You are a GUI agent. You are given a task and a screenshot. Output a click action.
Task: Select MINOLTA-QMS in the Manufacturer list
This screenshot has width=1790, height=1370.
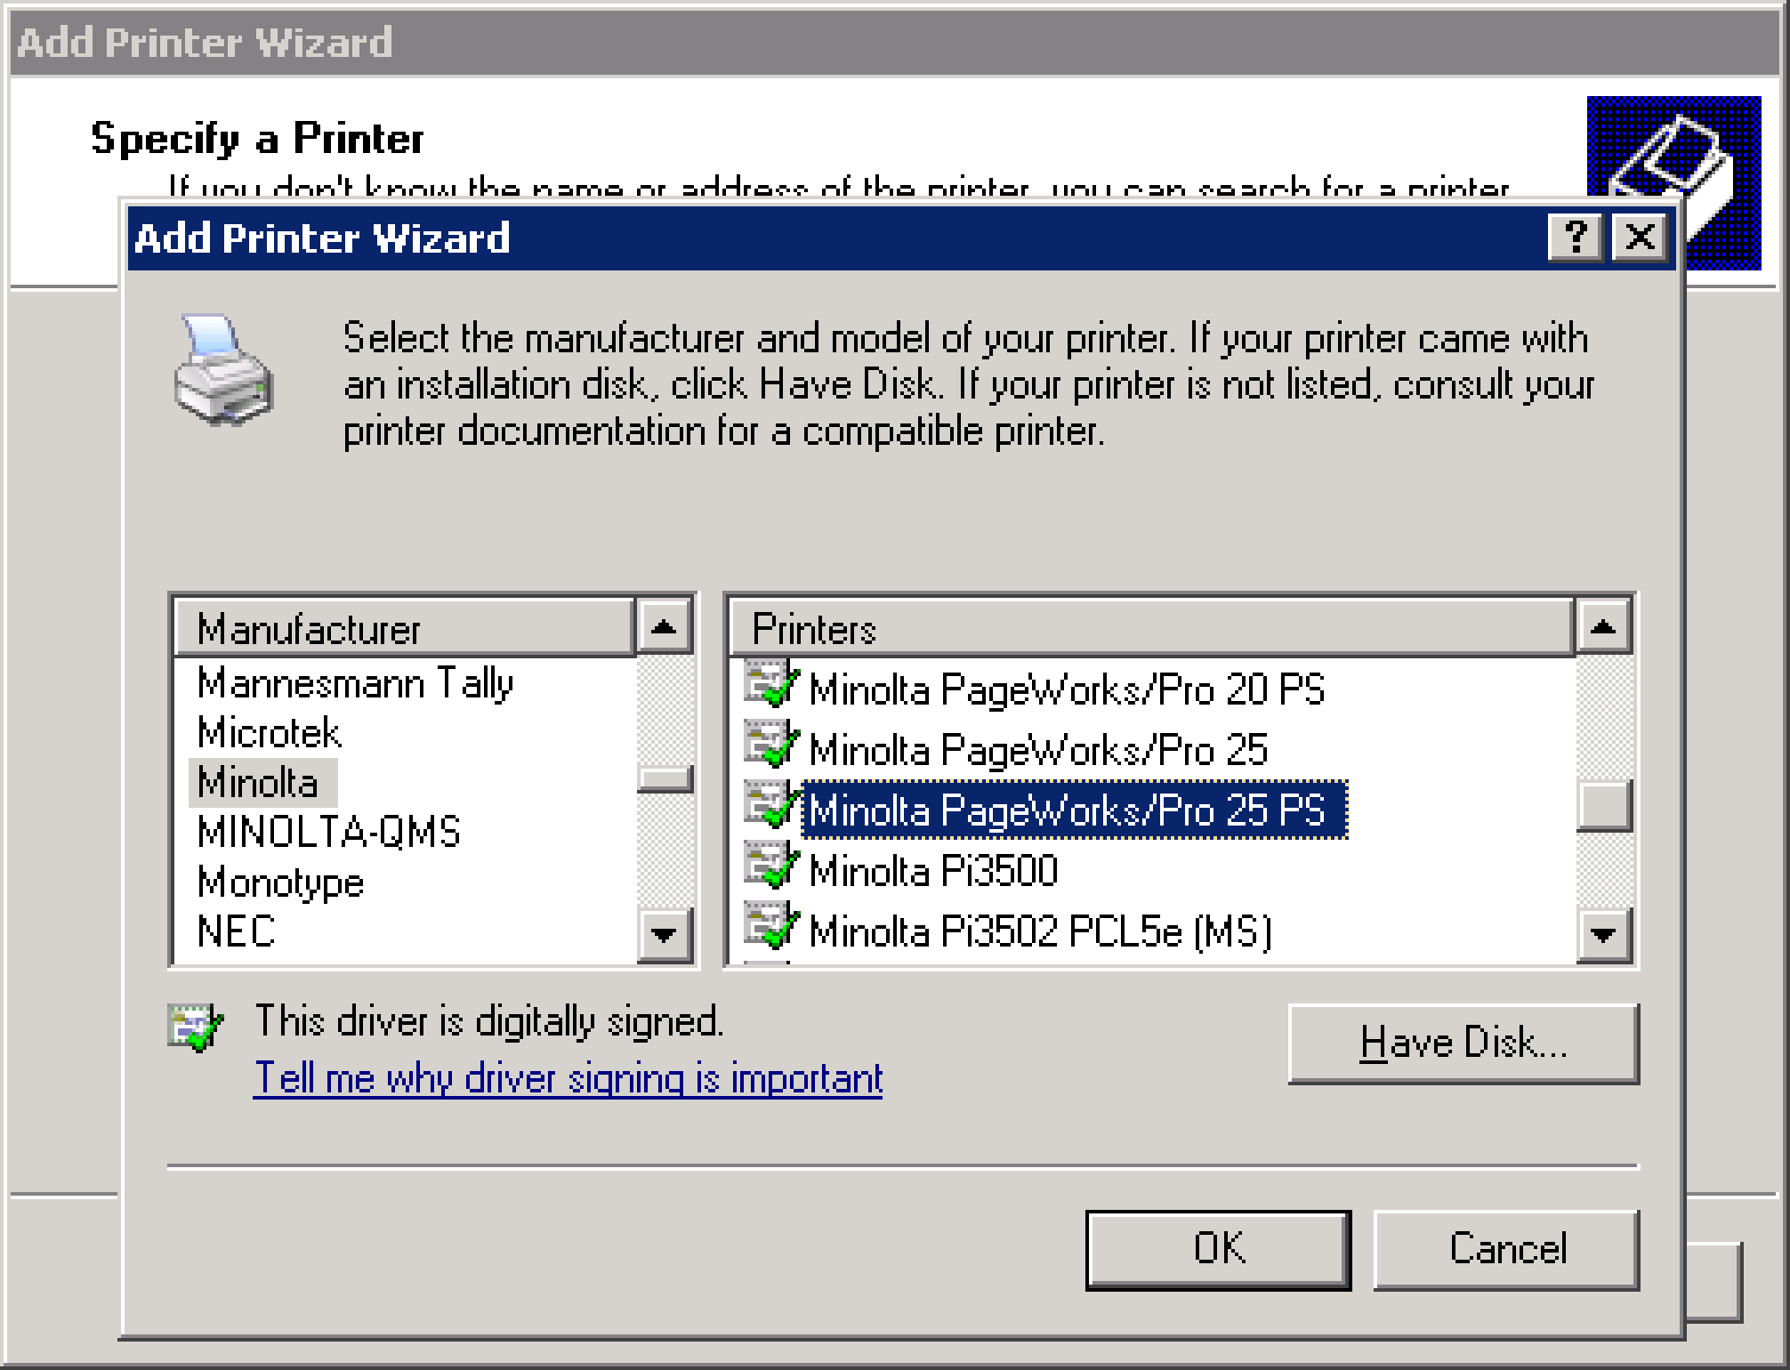pyautogui.click(x=328, y=833)
